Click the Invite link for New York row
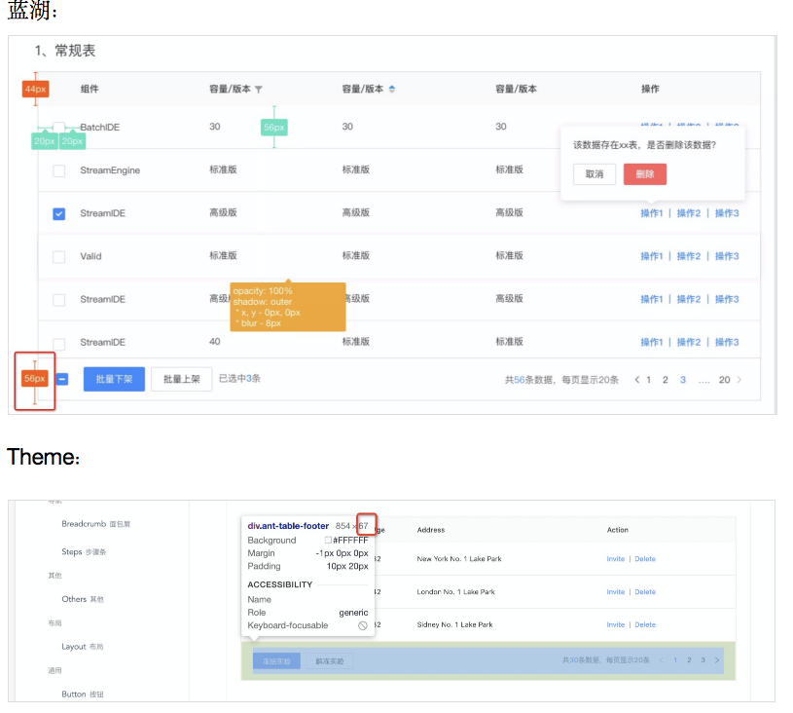This screenshot has height=713, width=793. pyautogui.click(x=618, y=559)
